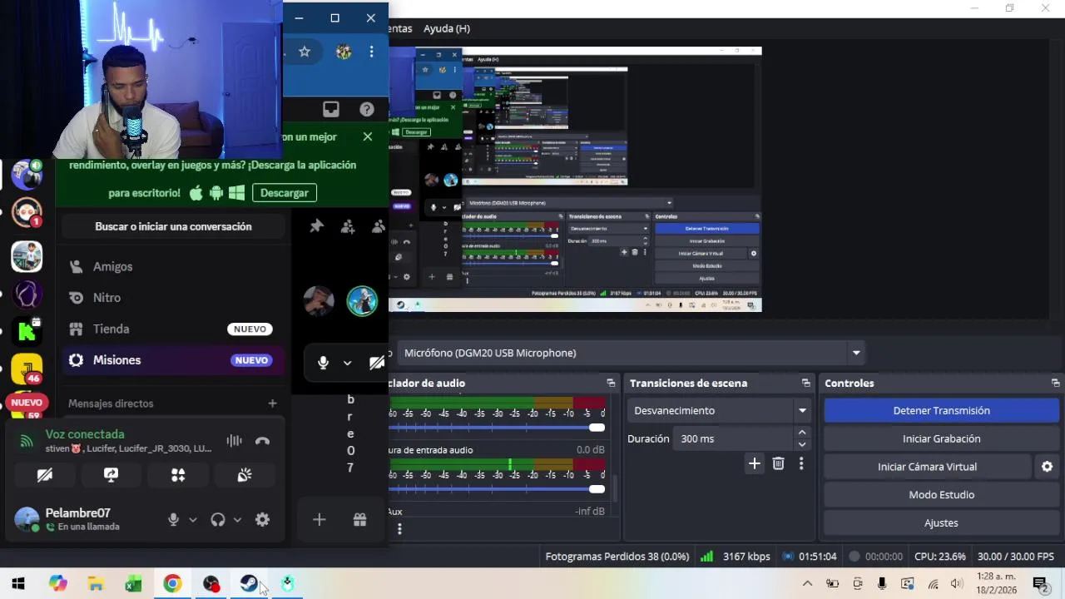
Task: Toggle microphone in call controls
Action: [x=323, y=363]
